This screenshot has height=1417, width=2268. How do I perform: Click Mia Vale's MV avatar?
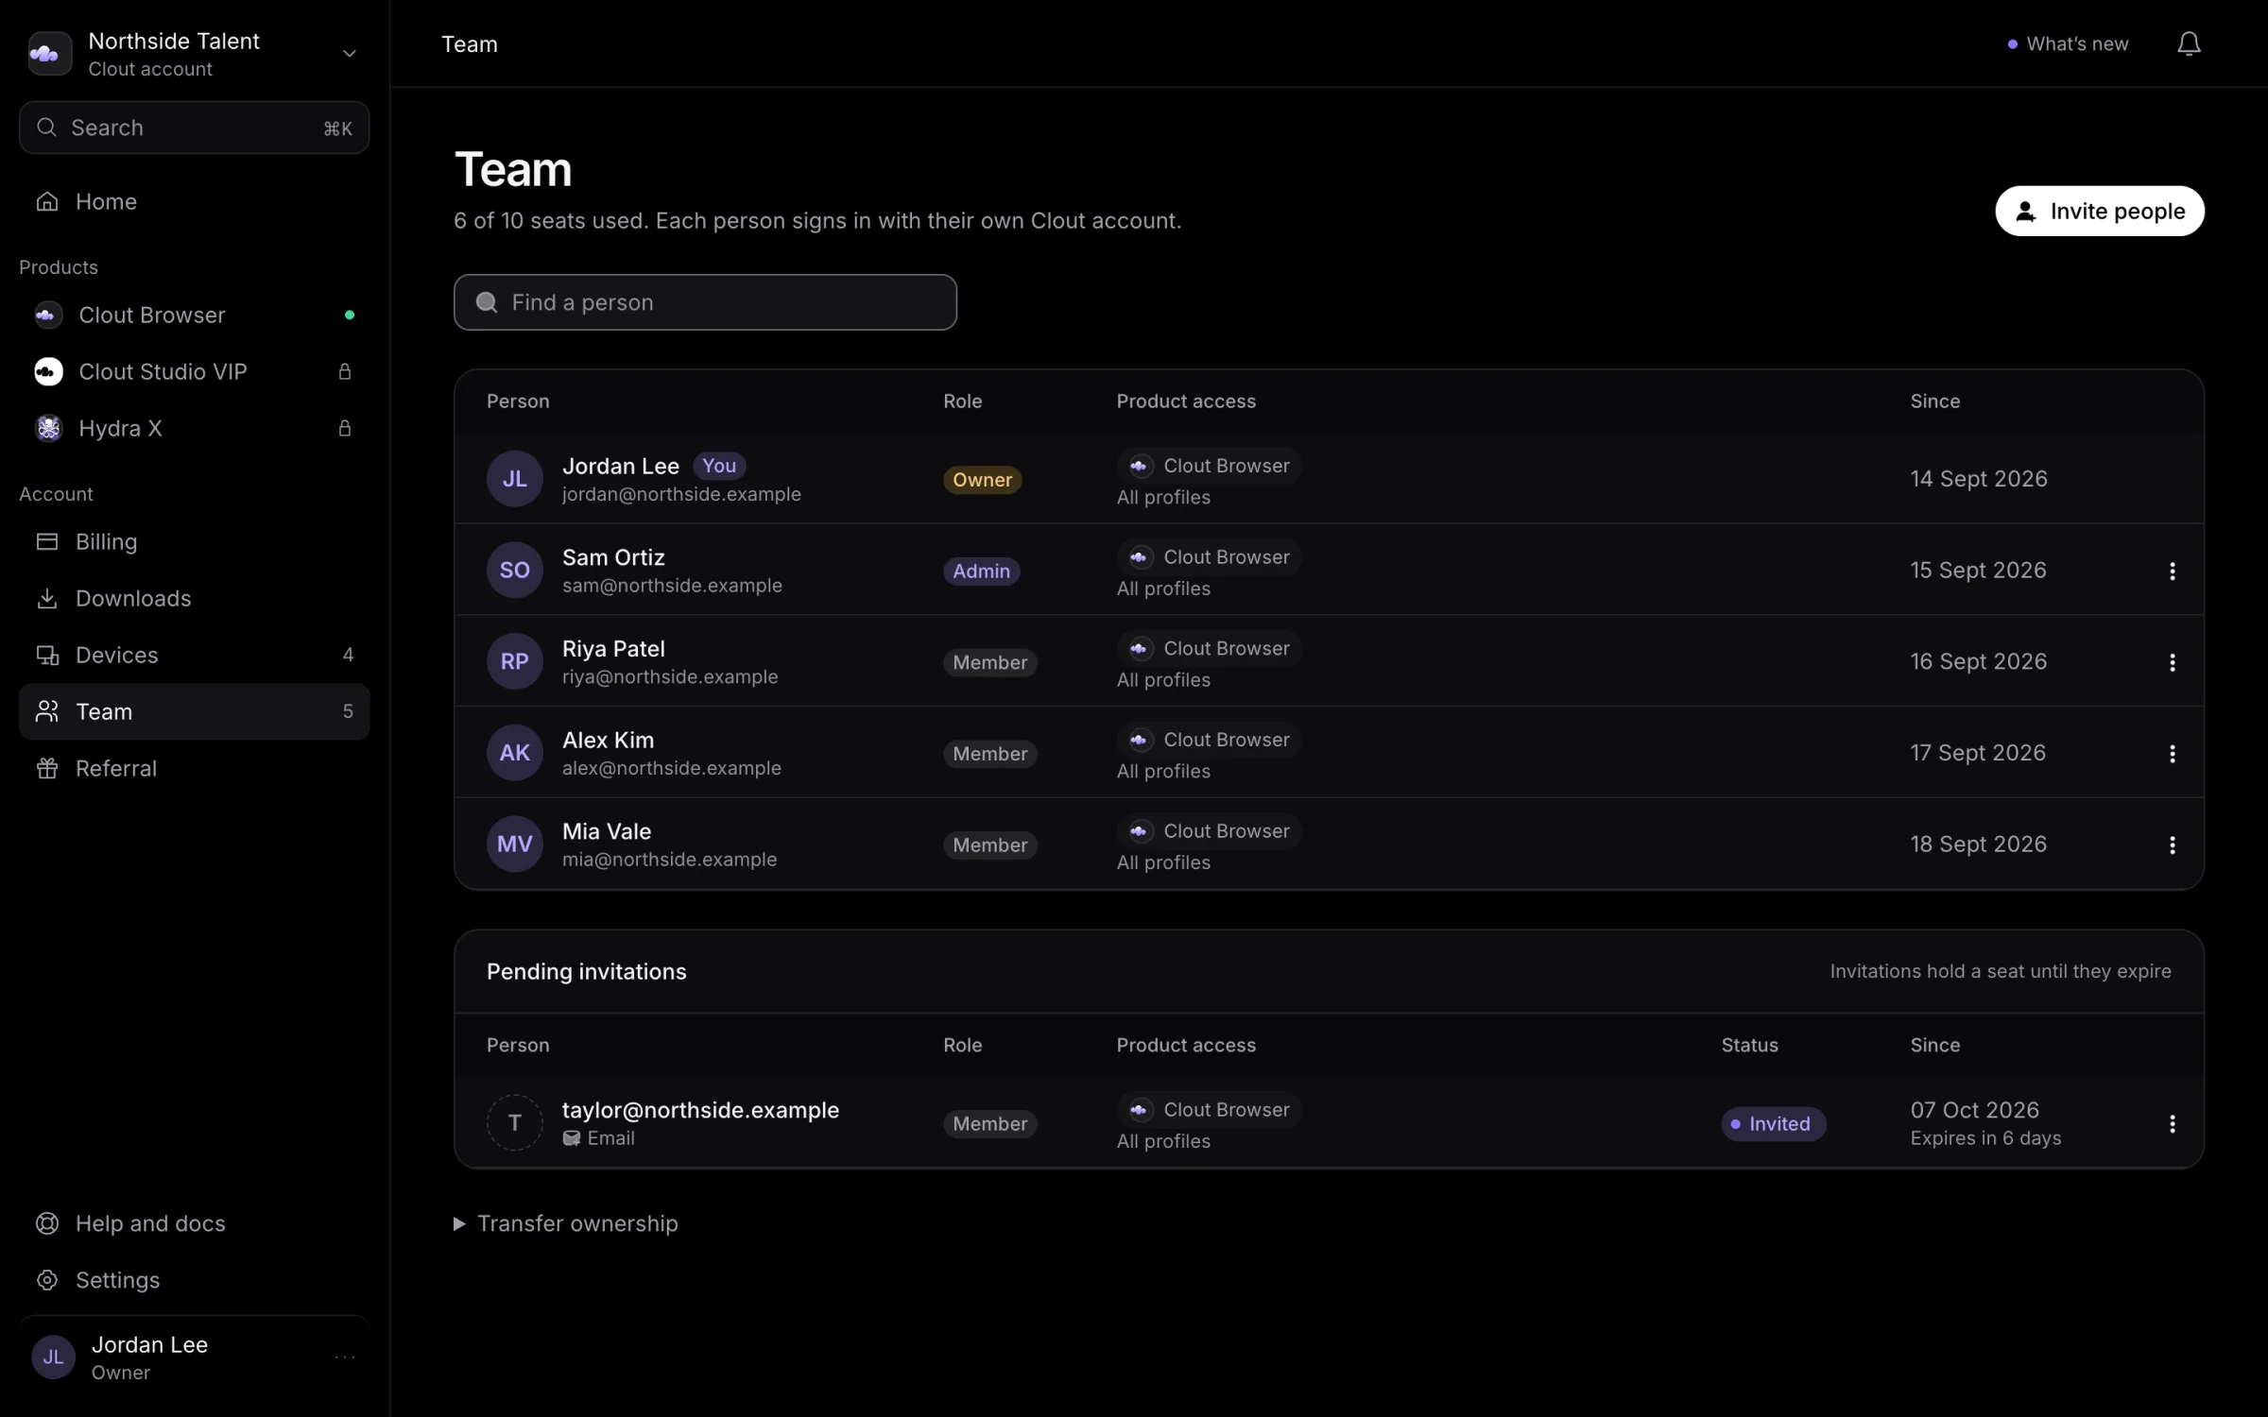click(514, 845)
